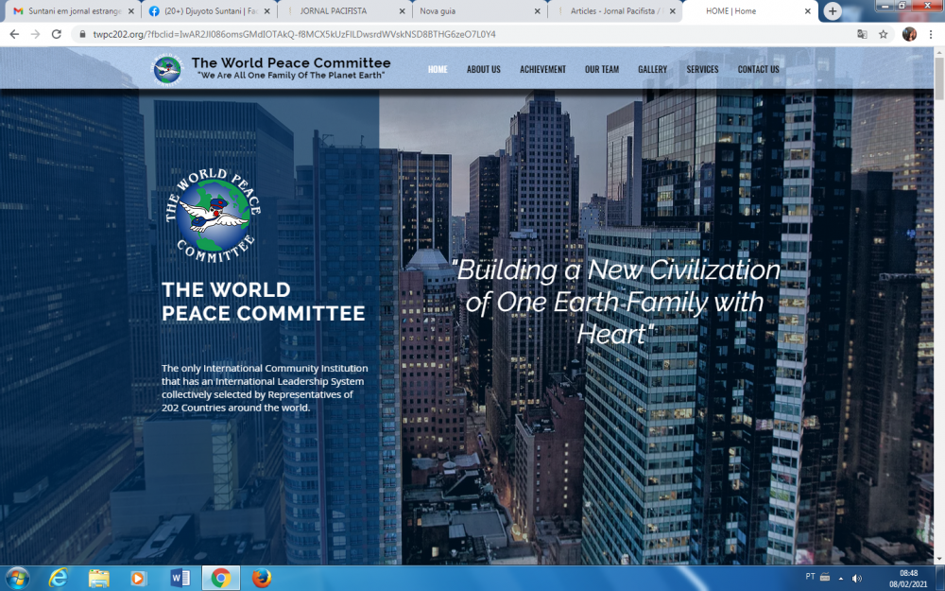Switch to Microsoft Word on the taskbar
This screenshot has width=945, height=591.
(x=180, y=579)
